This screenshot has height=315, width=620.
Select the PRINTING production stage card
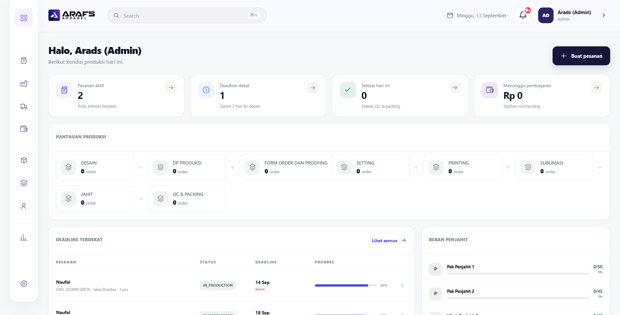tap(463, 167)
